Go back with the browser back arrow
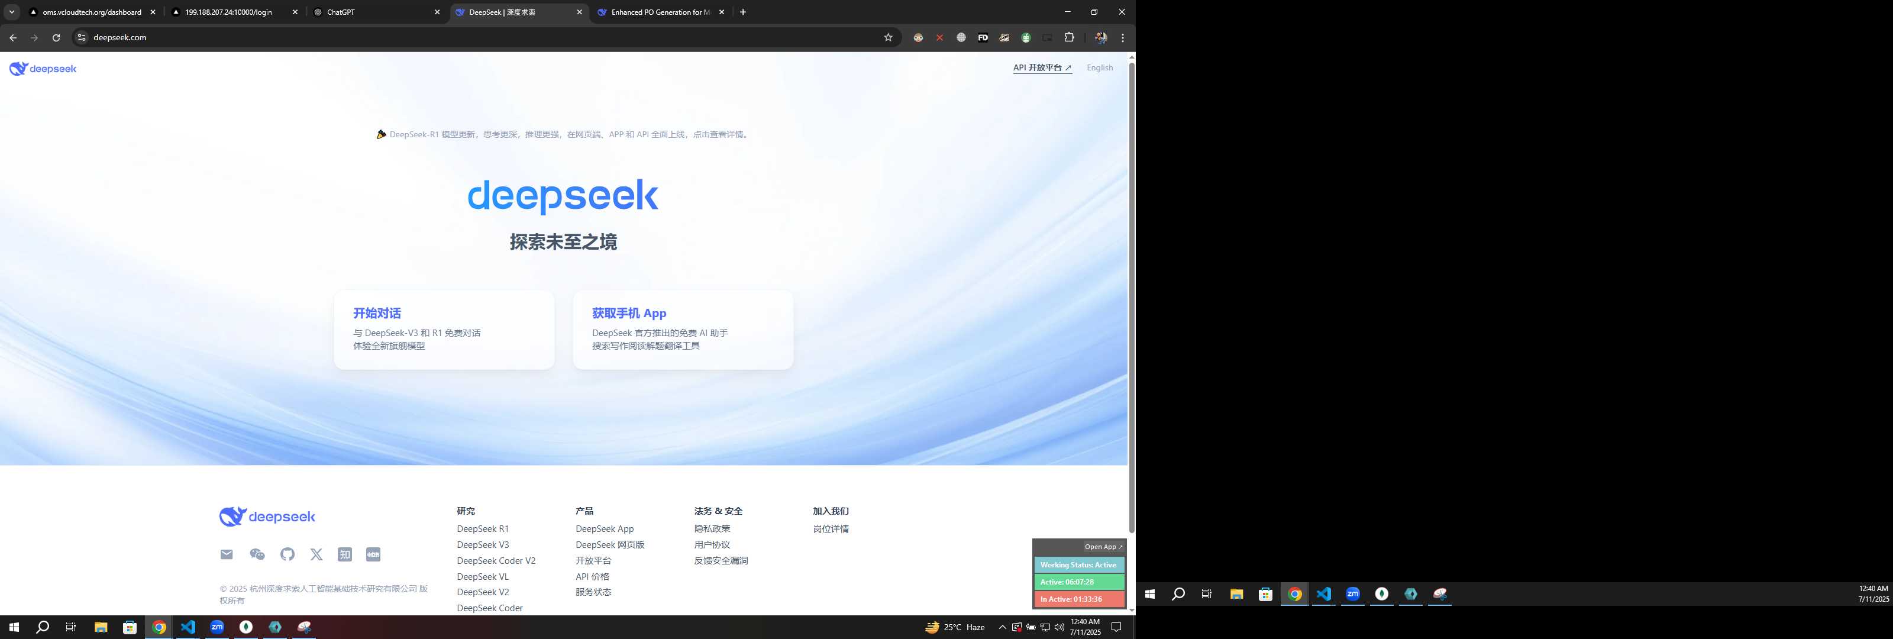The image size is (1893, 639). point(12,37)
